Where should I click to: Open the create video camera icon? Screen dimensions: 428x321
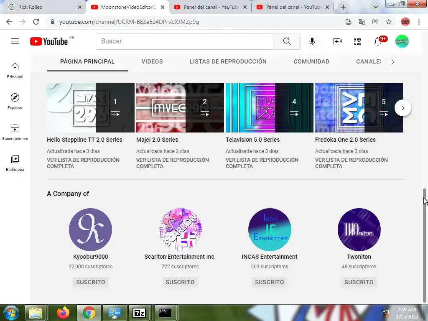[337, 41]
